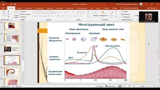This screenshot has width=160, height=90.
Task: Click the decrease indent icon
Action: [78, 12]
